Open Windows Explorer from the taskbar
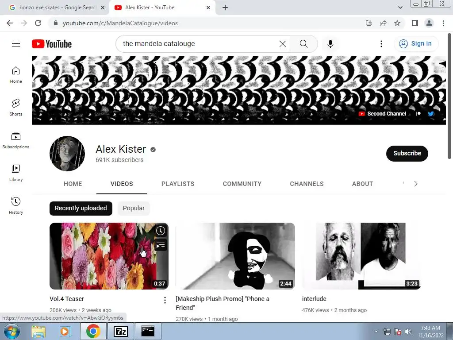453x340 pixels. coord(38,331)
